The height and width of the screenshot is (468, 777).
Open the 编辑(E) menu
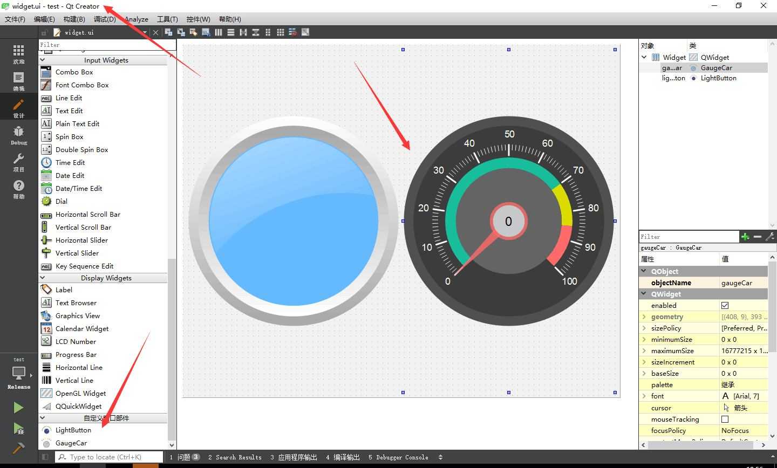44,19
